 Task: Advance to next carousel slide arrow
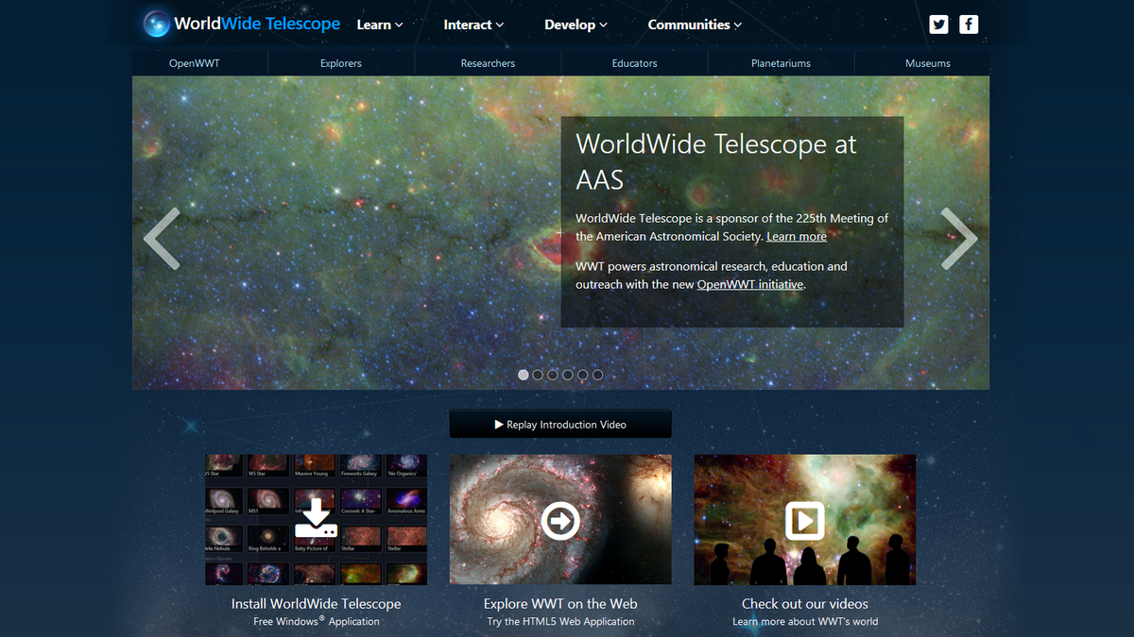coord(959,239)
